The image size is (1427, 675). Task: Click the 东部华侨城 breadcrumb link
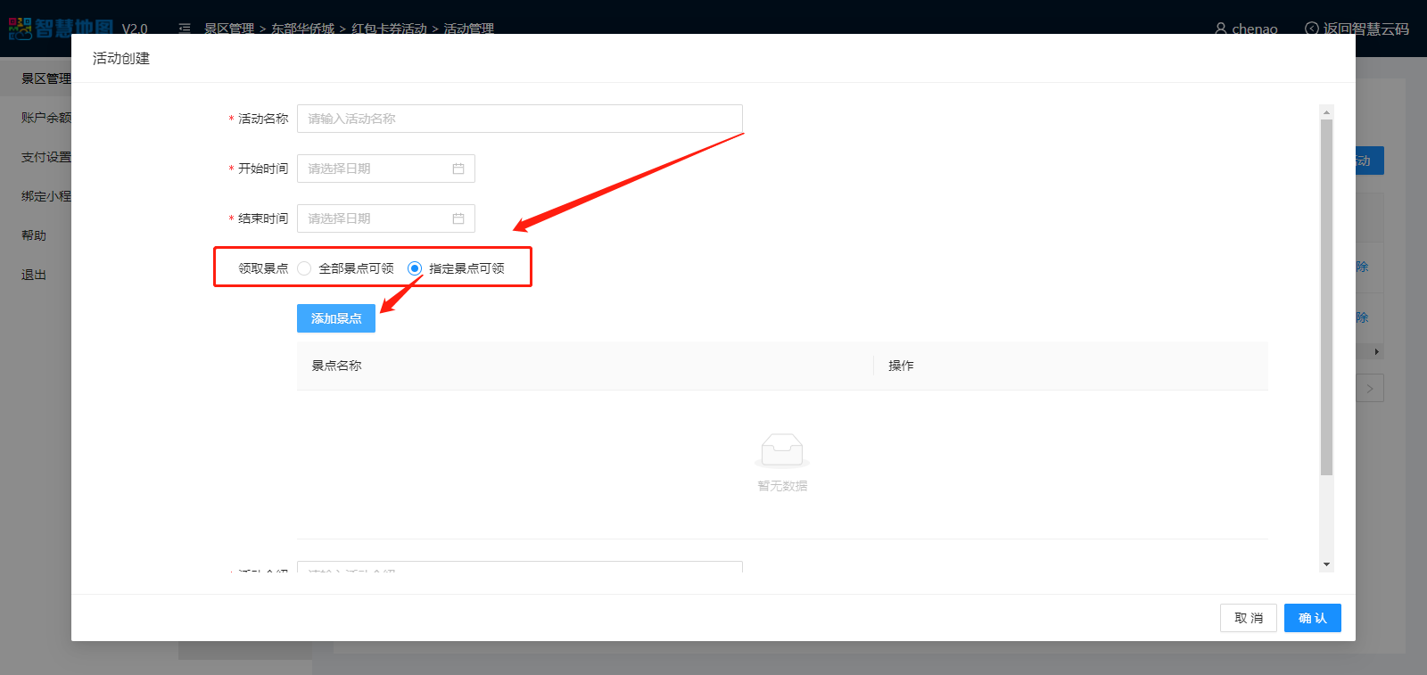302,29
